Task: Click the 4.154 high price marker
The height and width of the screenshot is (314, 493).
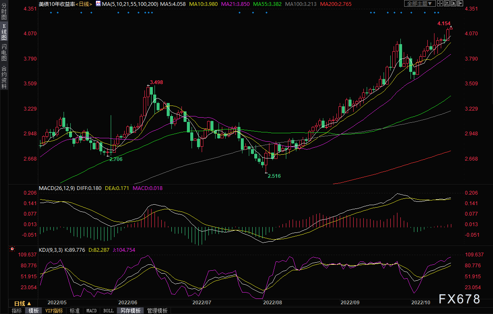Action: click(444, 24)
